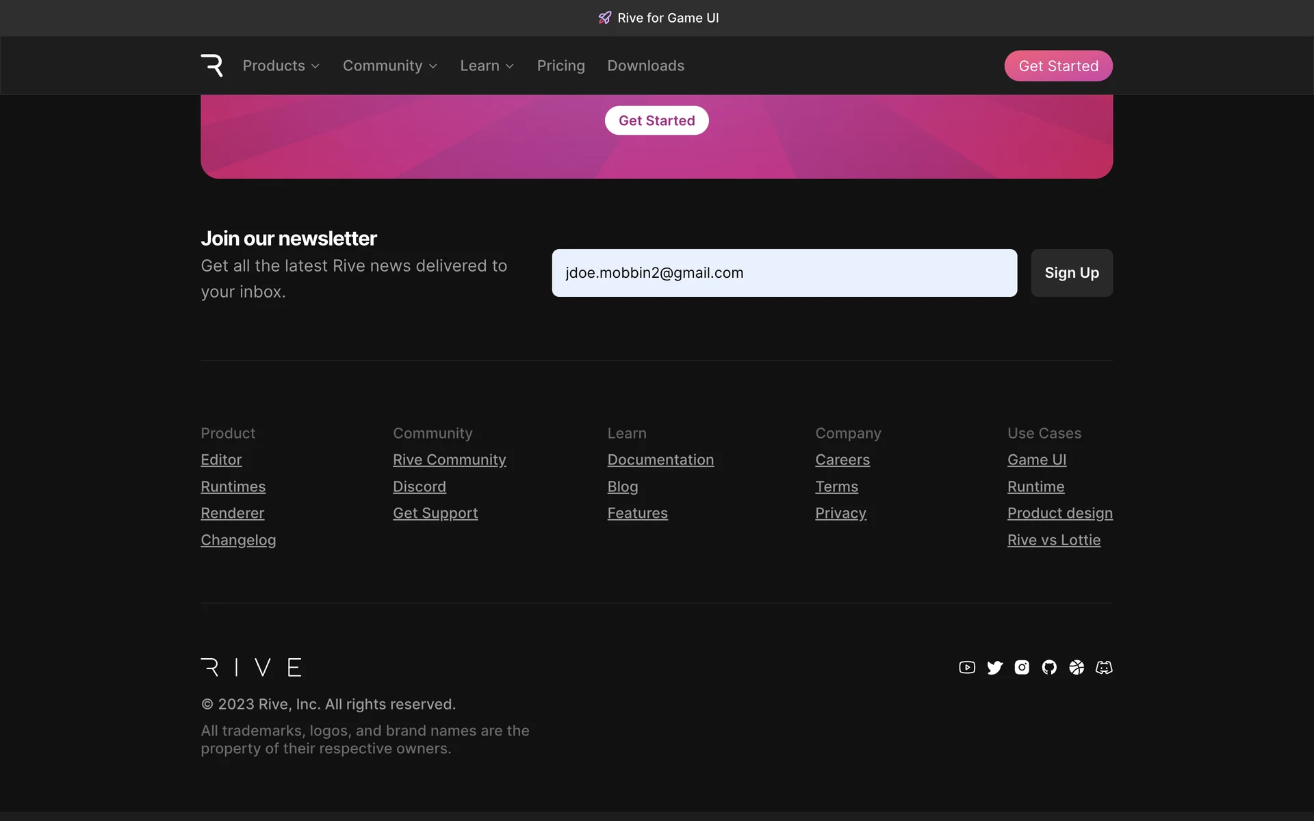Open the Dribbble basketball icon

point(1077,667)
